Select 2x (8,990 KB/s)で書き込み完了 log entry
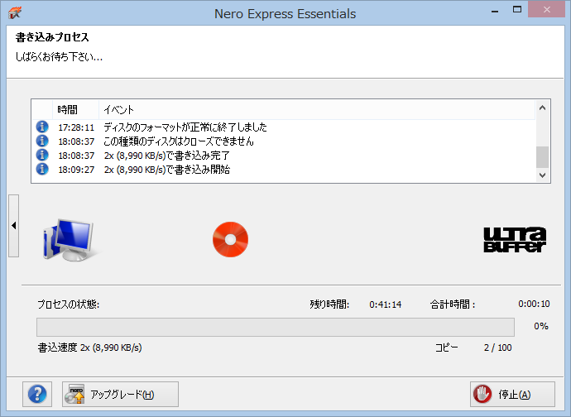This screenshot has width=571, height=417. click(167, 156)
